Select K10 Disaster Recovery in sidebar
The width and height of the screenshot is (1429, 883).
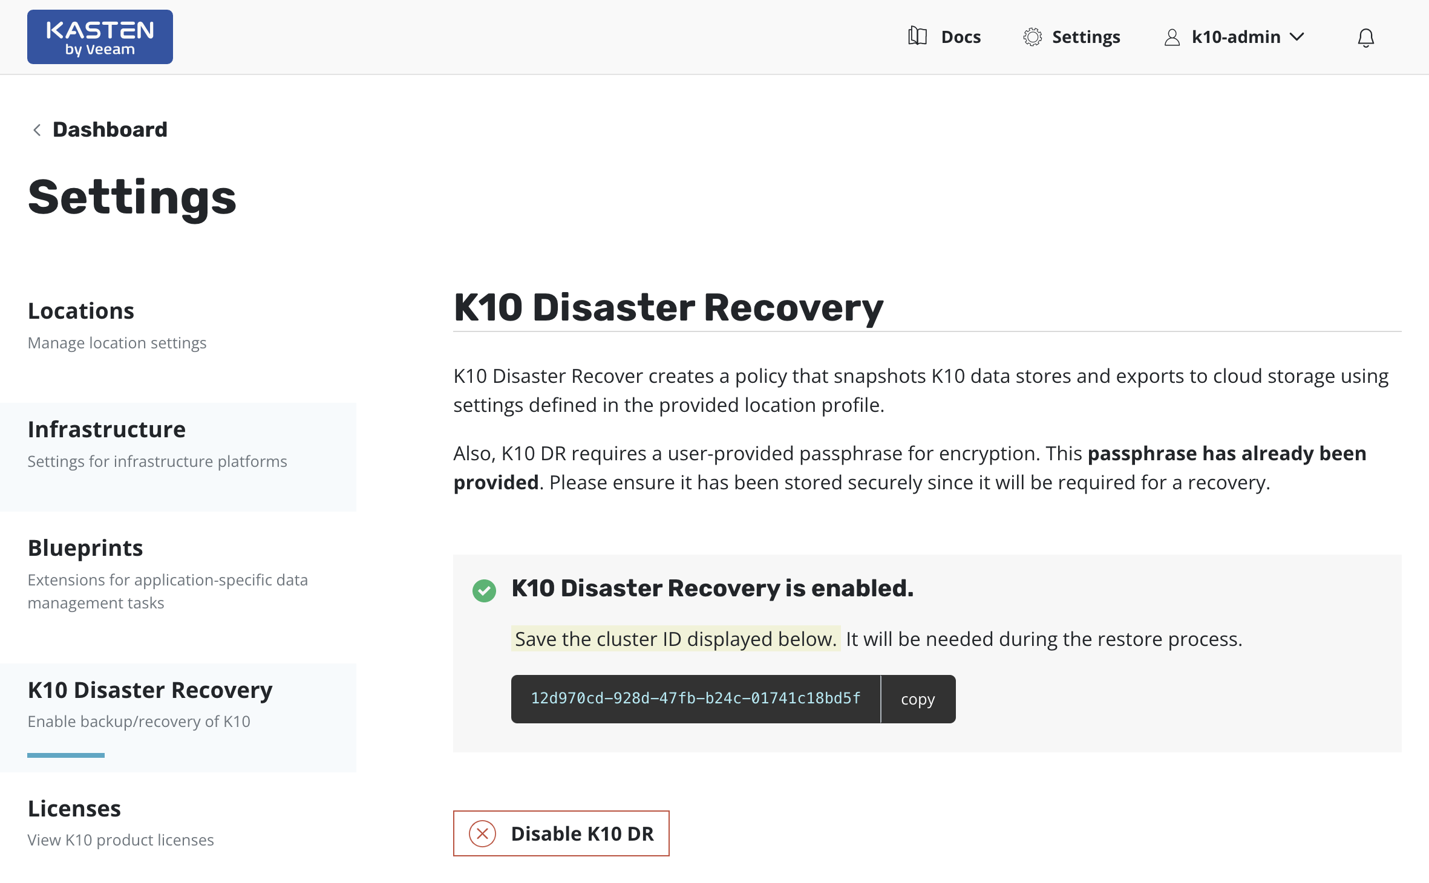(150, 690)
